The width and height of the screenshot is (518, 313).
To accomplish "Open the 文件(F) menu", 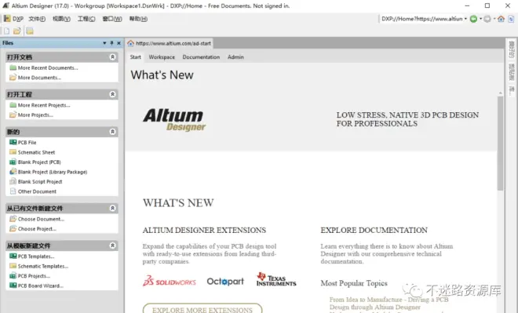I will coord(37,19).
